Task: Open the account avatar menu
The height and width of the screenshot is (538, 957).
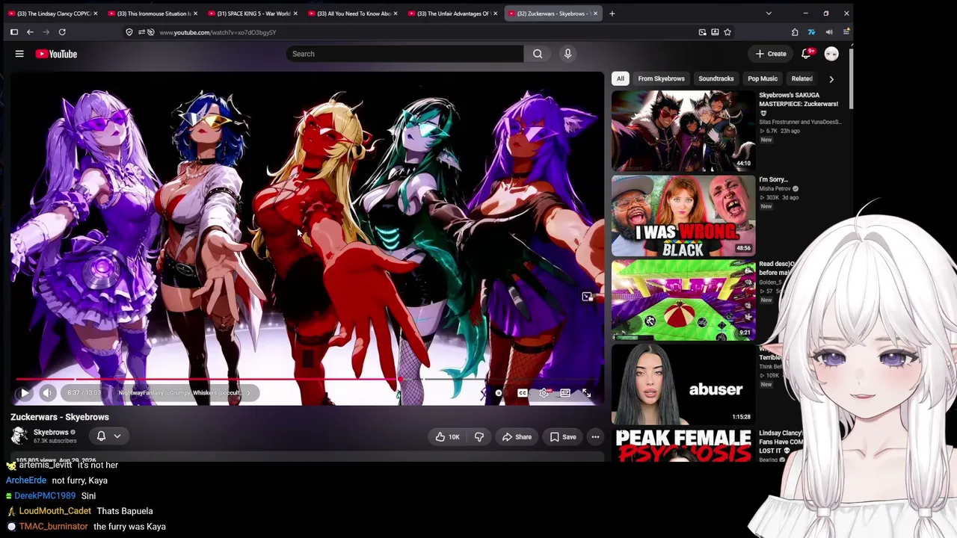Action: pos(831,54)
